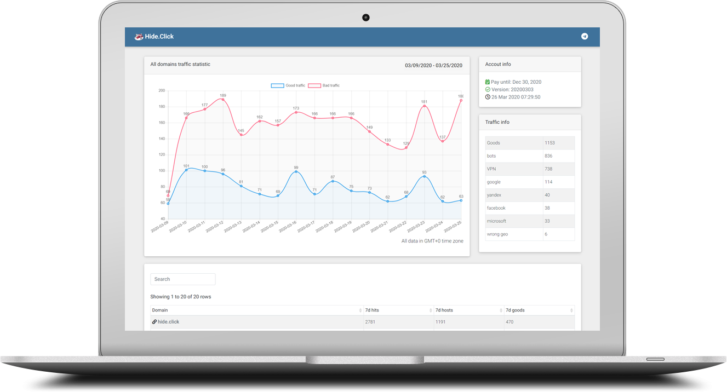Click the link icon beside hide.click domain

[154, 322]
